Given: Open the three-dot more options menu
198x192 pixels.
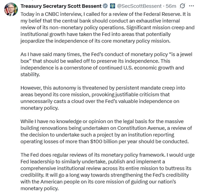Looking at the screenshot, I should 191,6.
